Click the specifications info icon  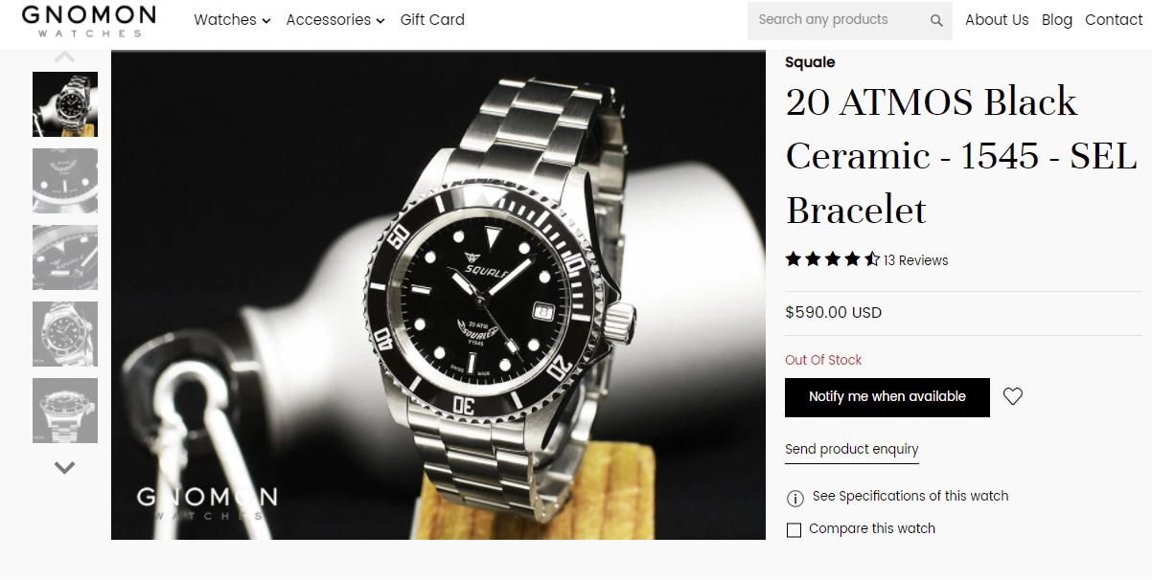point(795,498)
